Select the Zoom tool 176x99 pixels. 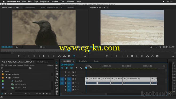[x=57, y=94]
